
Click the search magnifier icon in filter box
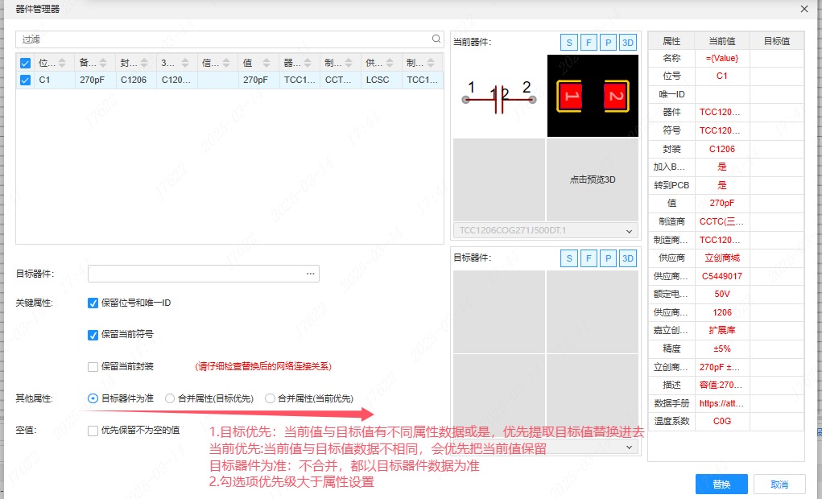tap(436, 39)
